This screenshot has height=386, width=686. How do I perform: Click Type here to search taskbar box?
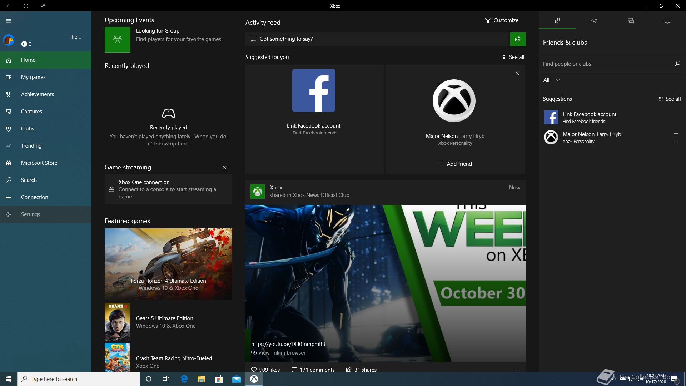(x=79, y=379)
